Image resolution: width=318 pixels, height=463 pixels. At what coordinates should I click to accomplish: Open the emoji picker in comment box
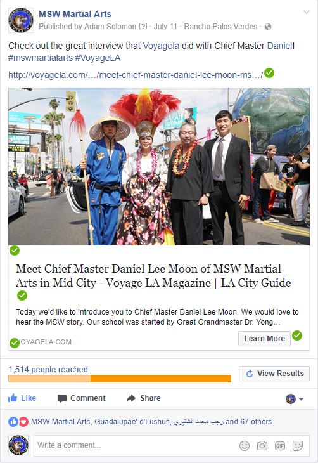point(245,446)
